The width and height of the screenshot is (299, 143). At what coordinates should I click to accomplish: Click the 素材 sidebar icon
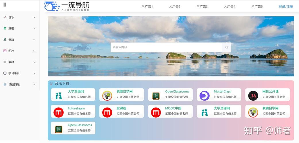coord(5,62)
